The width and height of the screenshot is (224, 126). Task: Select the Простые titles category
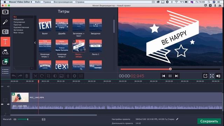coord(17,25)
